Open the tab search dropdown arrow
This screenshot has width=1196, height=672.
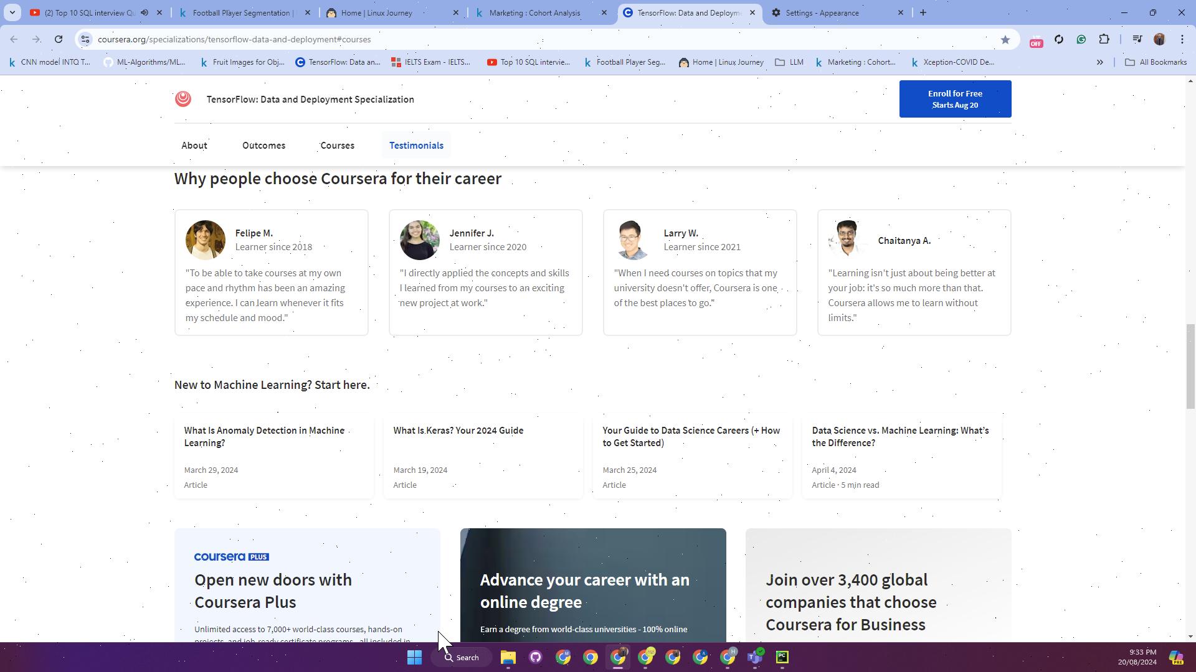12,12
